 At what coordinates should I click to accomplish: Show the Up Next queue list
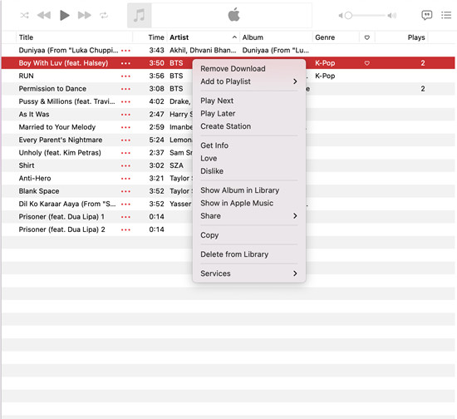(446, 15)
